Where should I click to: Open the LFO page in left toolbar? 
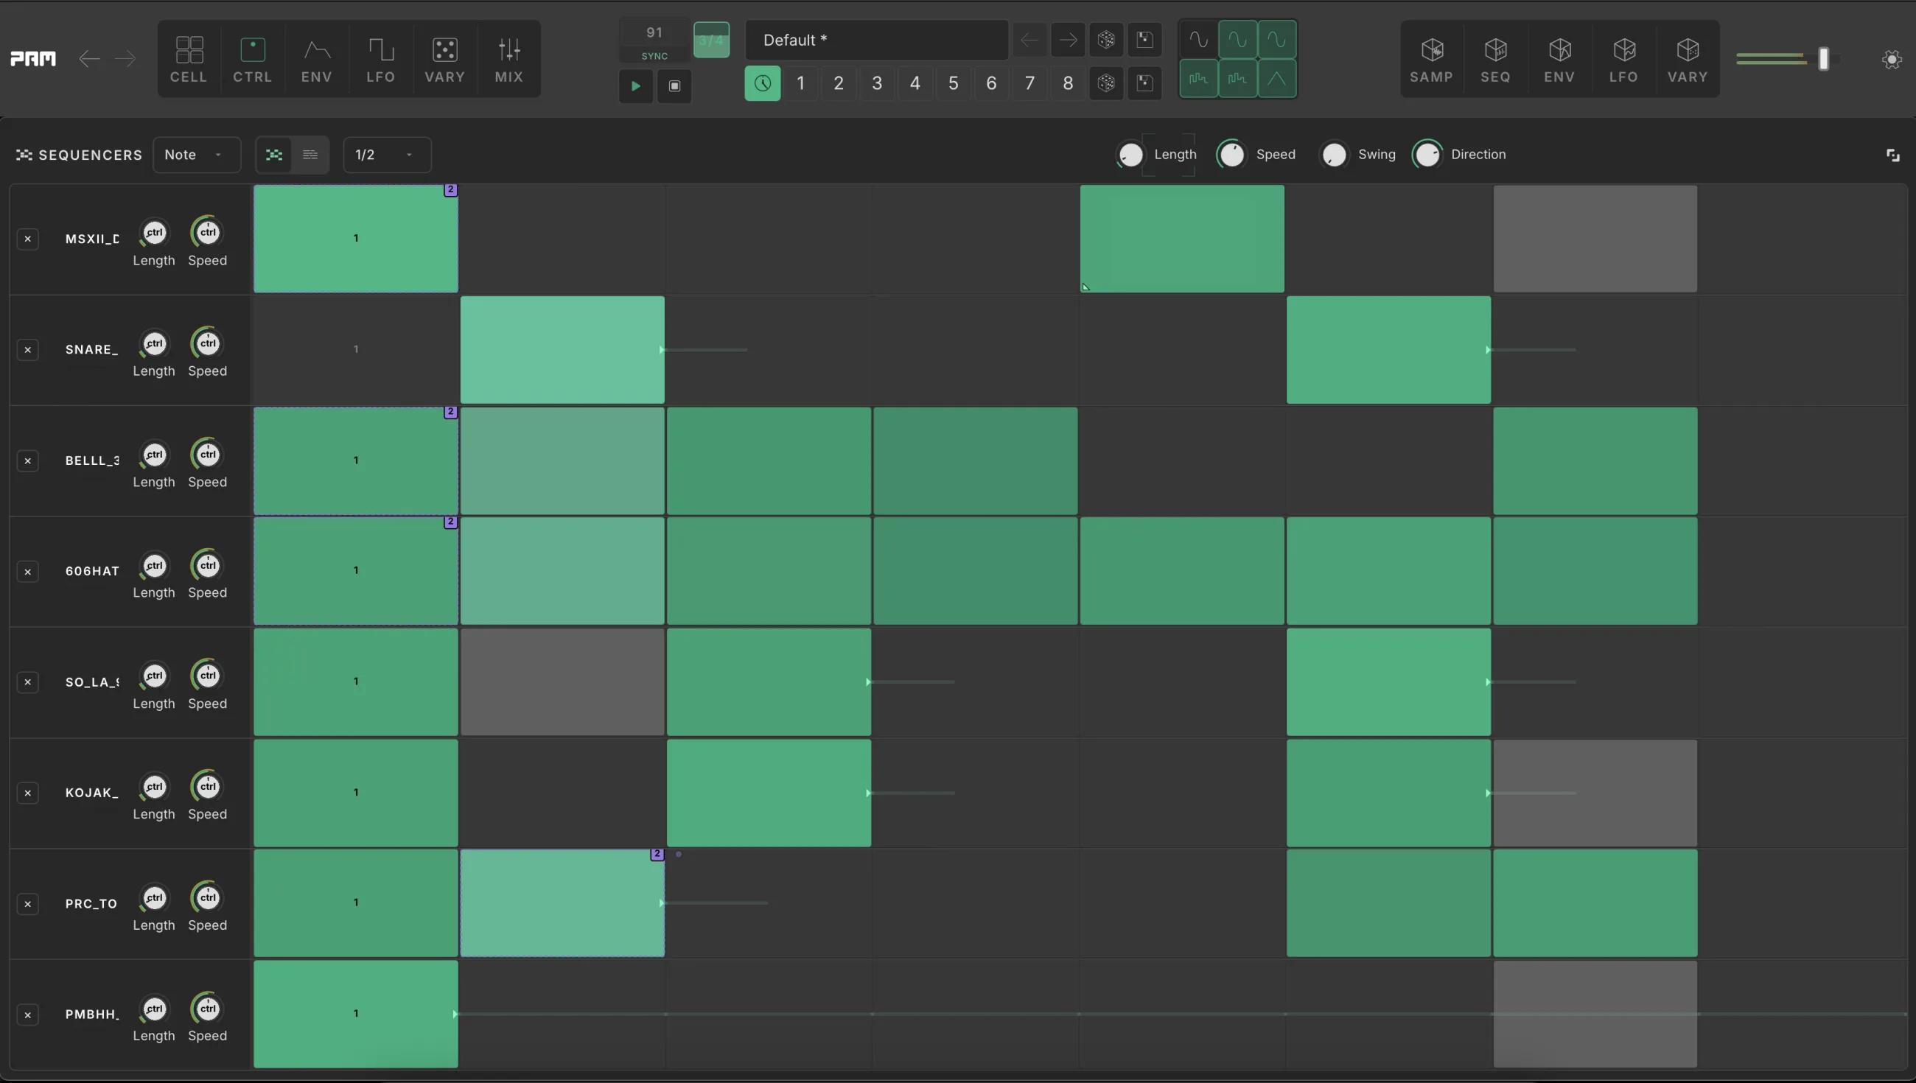tap(381, 59)
